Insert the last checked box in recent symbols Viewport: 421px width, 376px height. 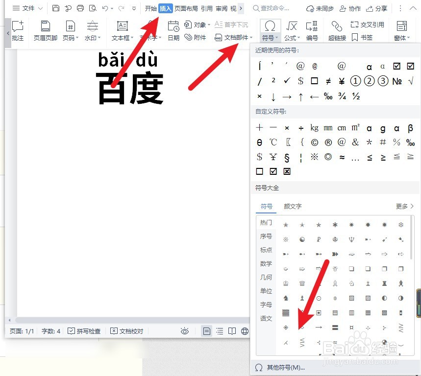(x=410, y=66)
